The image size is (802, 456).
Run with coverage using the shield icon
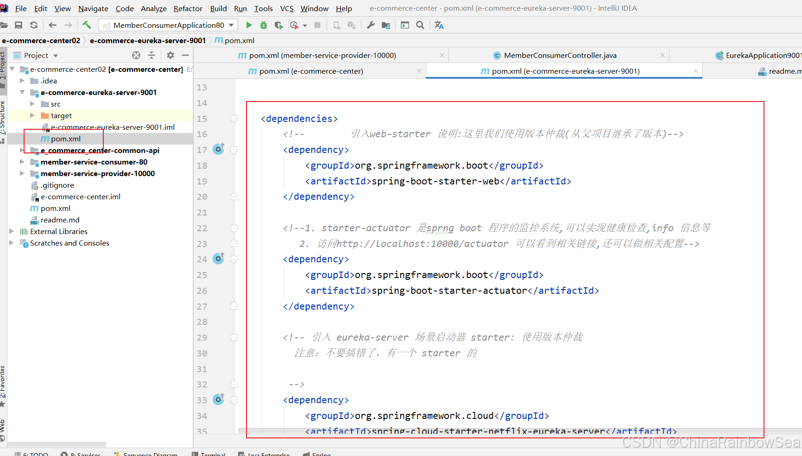278,25
